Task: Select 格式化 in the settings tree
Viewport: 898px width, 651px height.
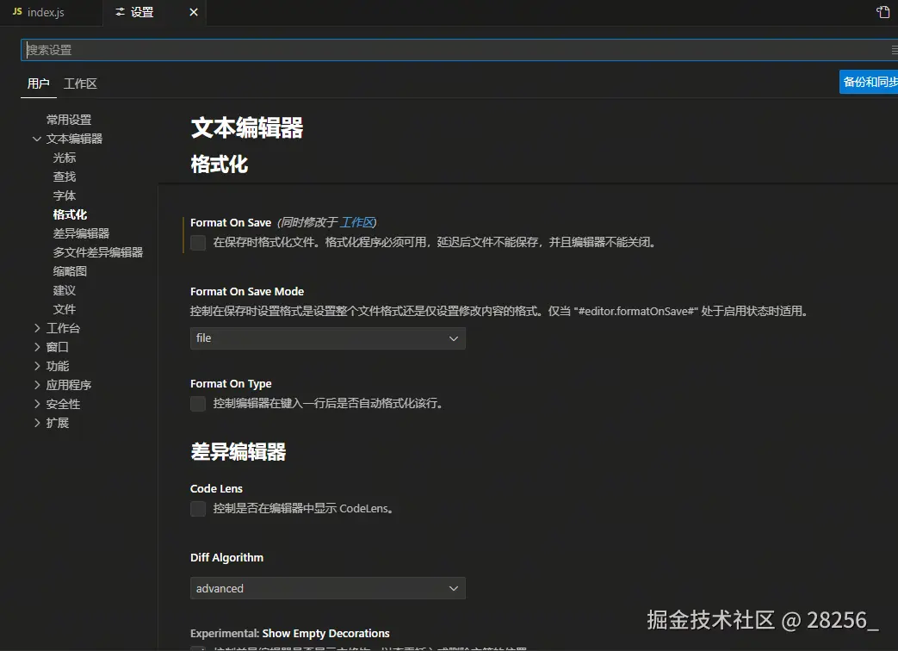Action: click(70, 214)
